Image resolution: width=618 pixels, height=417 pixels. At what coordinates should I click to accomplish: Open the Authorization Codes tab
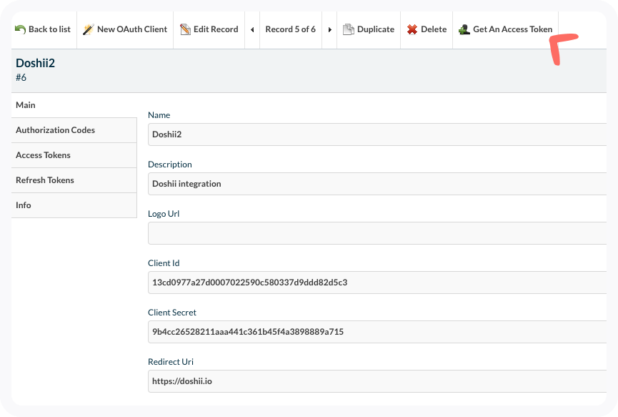click(74, 130)
